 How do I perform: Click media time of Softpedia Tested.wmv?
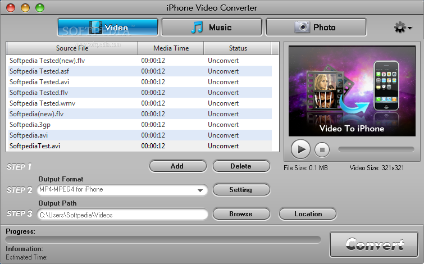[153, 103]
